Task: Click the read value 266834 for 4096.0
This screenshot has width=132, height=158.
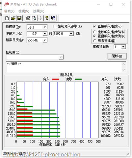Action: click(119, 132)
